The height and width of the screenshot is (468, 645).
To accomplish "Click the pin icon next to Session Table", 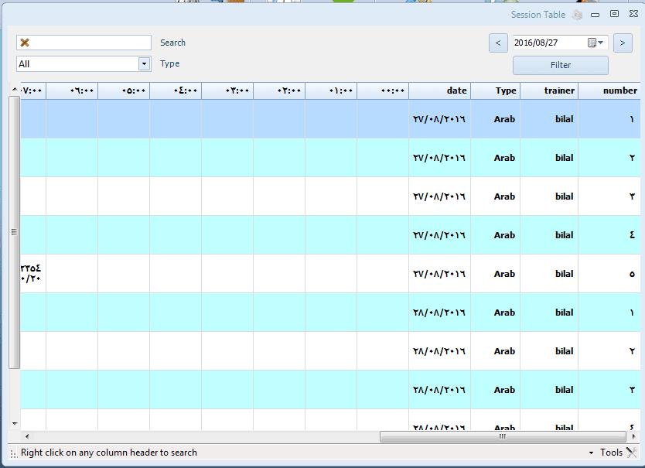I will point(577,15).
